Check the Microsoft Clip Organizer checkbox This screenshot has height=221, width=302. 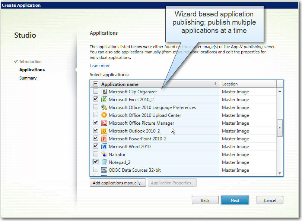(x=96, y=91)
